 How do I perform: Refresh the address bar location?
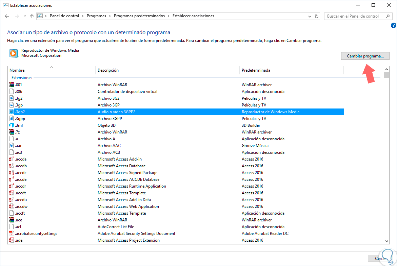tap(317, 16)
